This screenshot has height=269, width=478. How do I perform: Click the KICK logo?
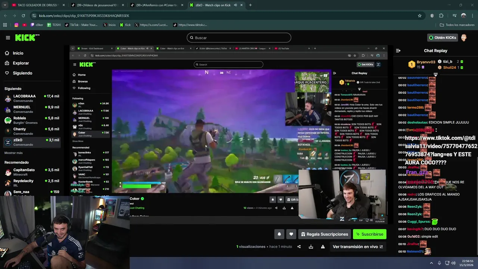click(27, 37)
